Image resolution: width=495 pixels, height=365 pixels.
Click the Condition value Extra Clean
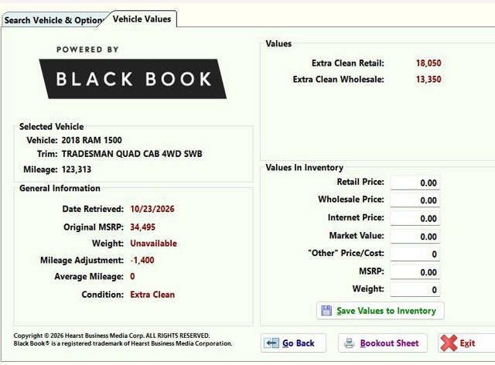click(x=152, y=295)
